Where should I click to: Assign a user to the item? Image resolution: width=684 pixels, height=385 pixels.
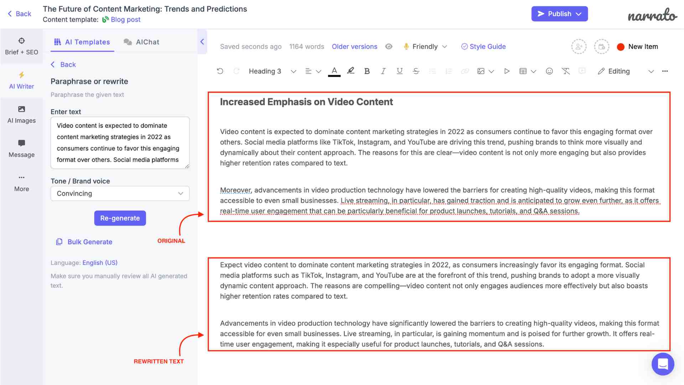pyautogui.click(x=579, y=47)
